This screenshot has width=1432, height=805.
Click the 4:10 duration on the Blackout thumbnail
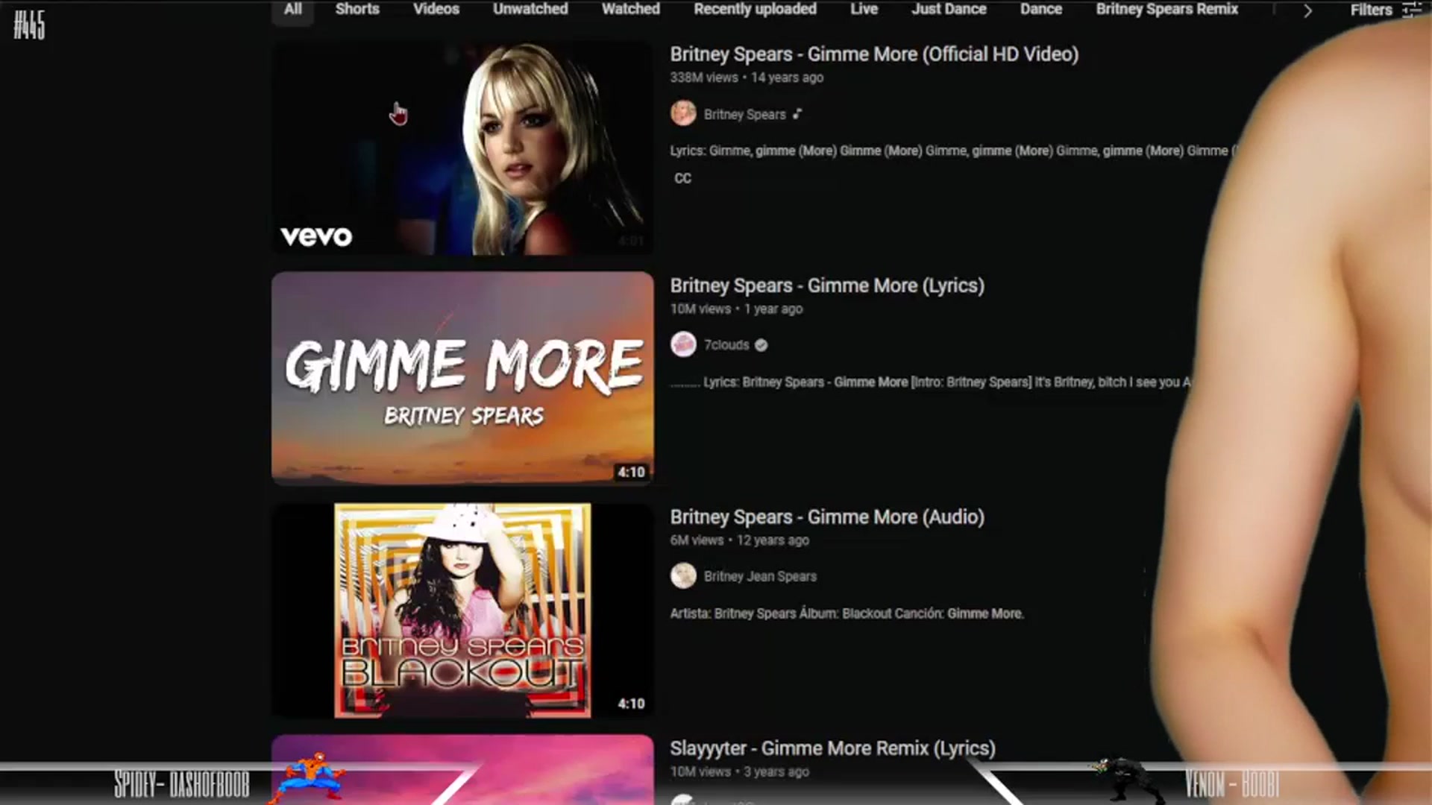tap(631, 704)
